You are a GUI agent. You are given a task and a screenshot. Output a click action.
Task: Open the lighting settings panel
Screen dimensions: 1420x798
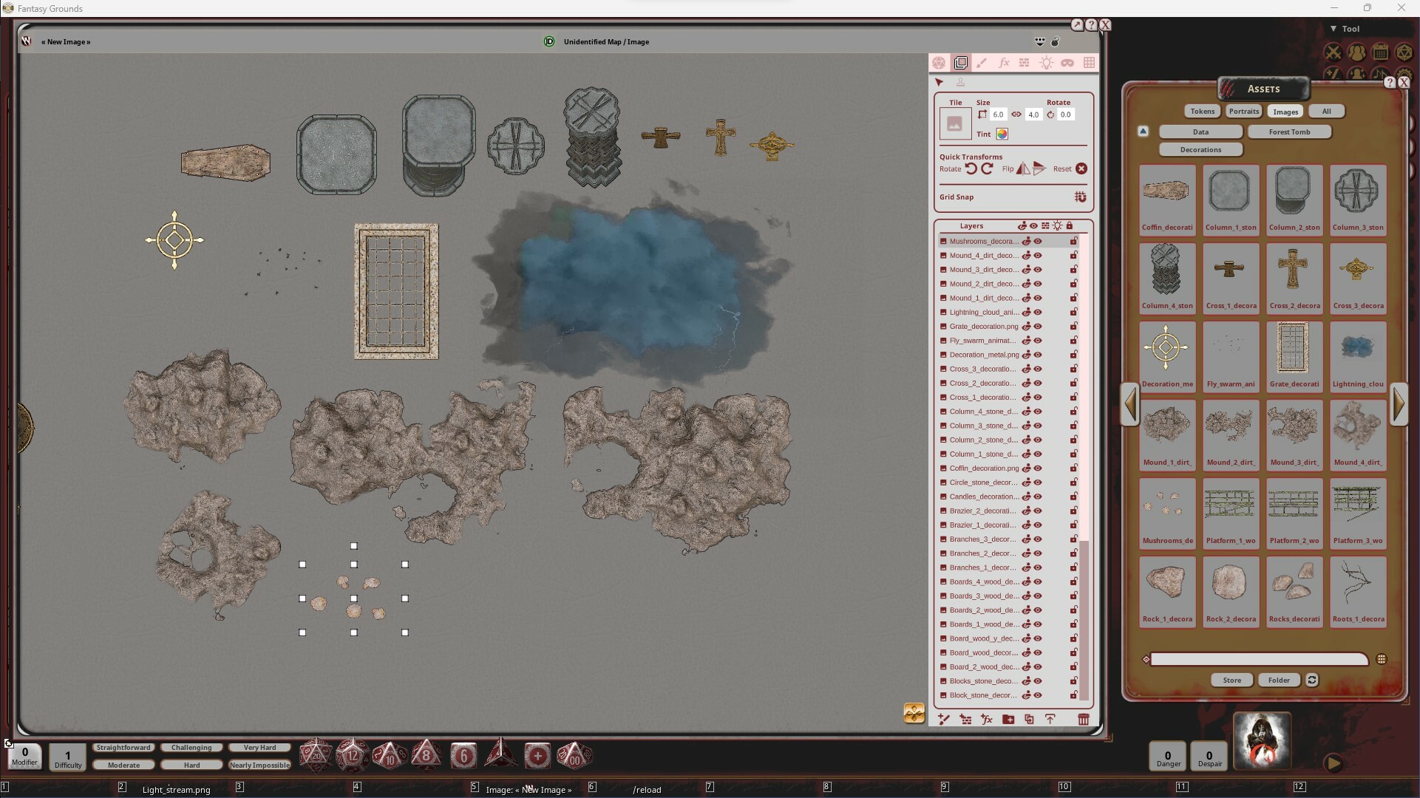pyautogui.click(x=1047, y=63)
